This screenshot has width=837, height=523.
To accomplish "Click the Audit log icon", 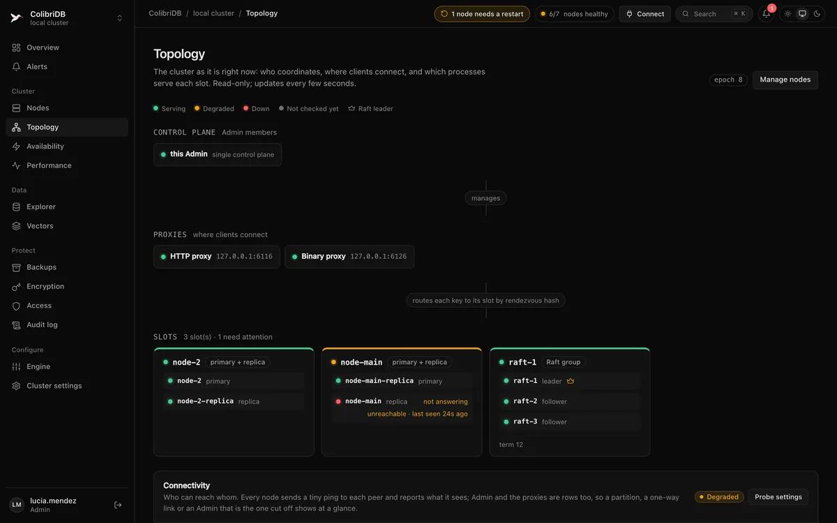I will [17, 325].
